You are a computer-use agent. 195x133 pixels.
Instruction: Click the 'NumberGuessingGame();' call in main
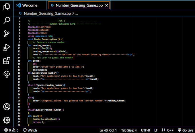(46, 119)
